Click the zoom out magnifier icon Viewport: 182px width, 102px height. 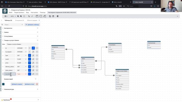(21, 16)
